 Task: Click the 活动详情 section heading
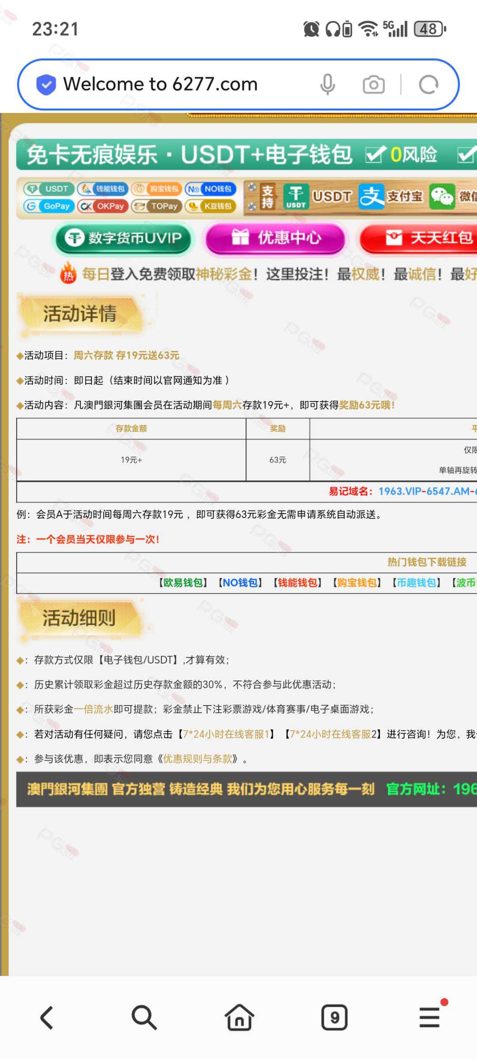point(80,314)
